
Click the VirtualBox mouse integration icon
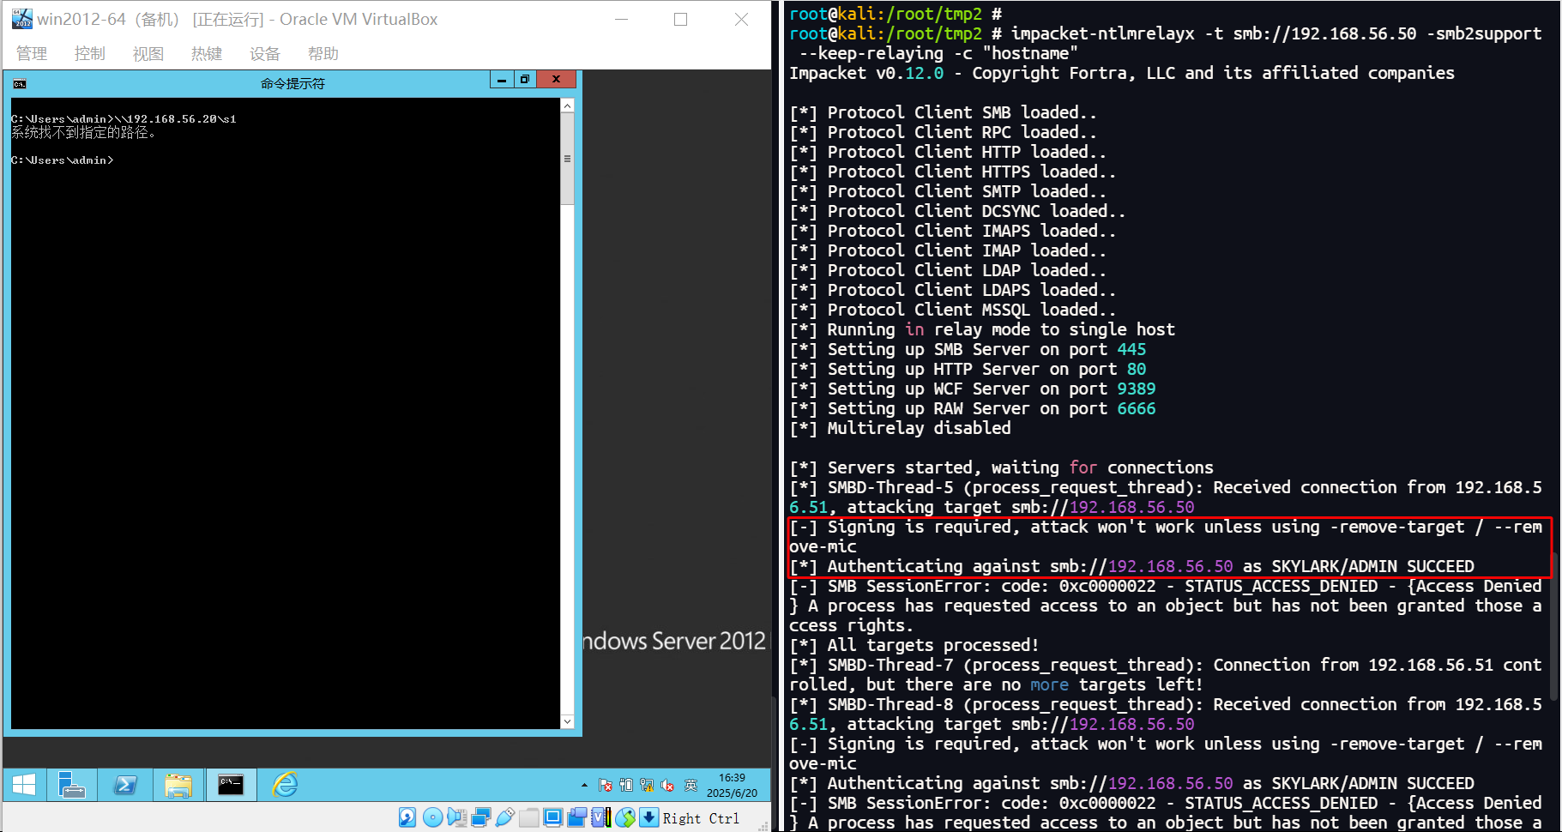(625, 817)
